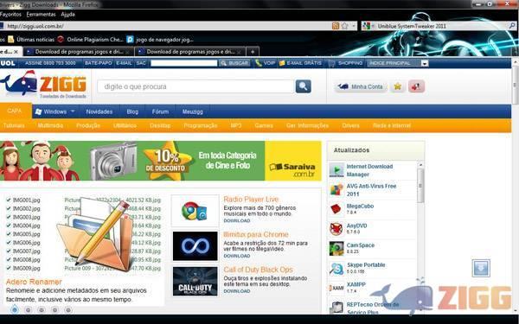
Task: Click the red megaphone icon near Minha Conta
Action: click(x=416, y=86)
